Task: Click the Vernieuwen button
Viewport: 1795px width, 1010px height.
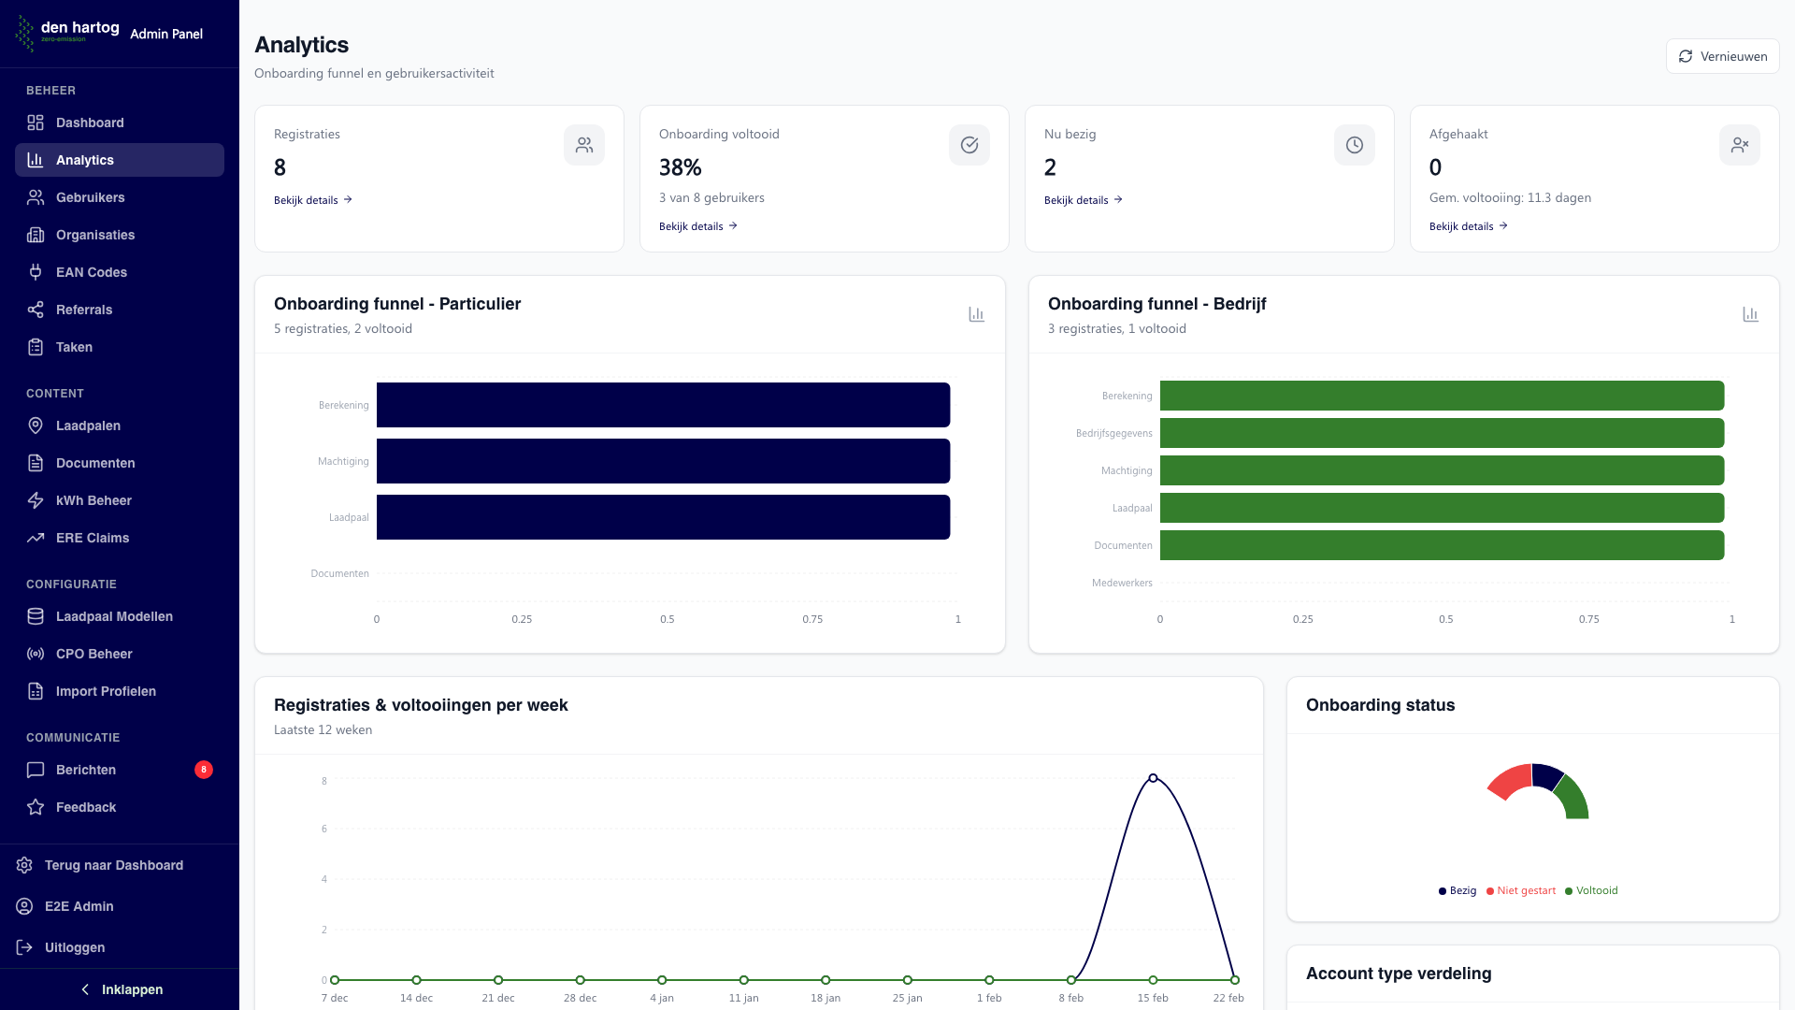Action: [1723, 56]
